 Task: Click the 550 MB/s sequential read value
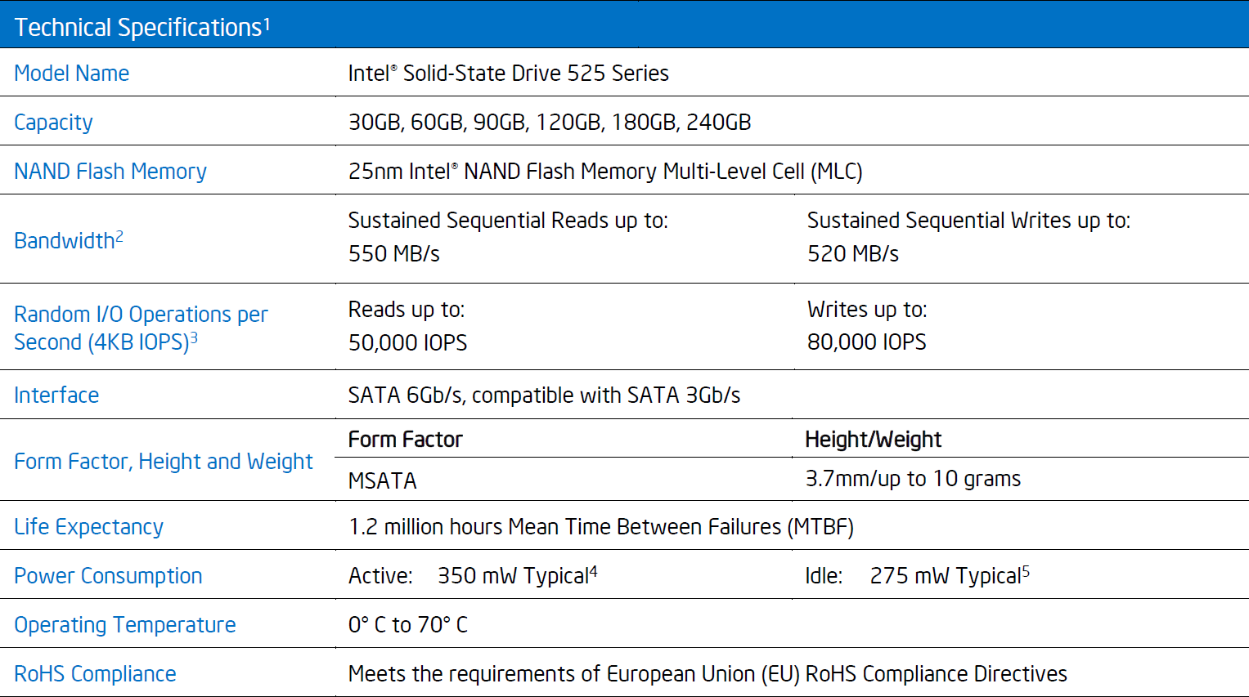(x=393, y=254)
